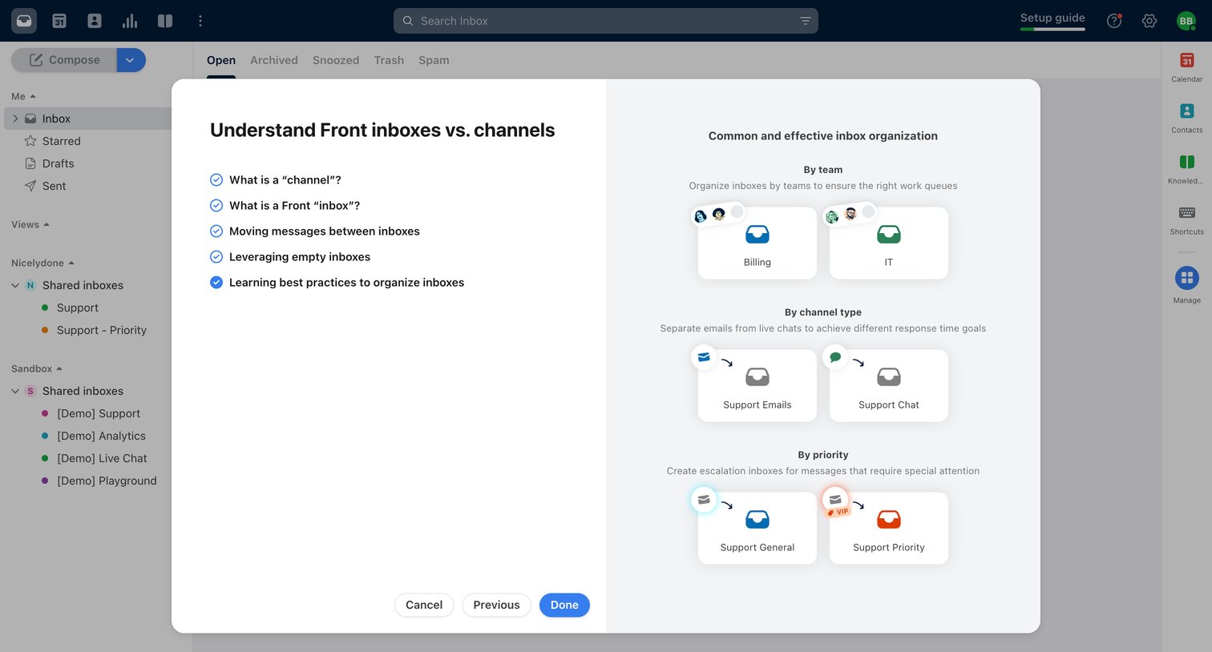
Task: Open the more options vertical dots menu
Action: pos(200,21)
